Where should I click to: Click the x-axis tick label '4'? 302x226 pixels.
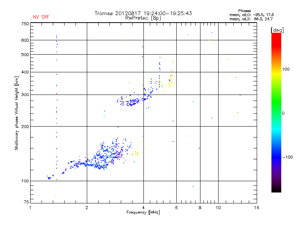point(143,208)
